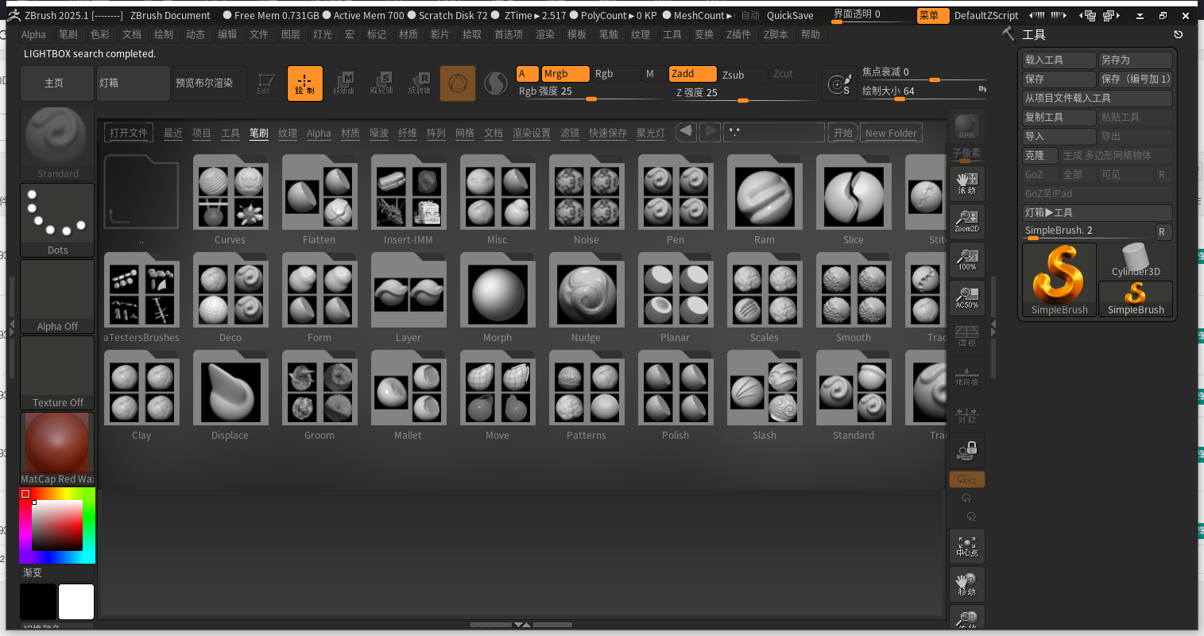
Task: Open the Clay brush thumbnail in Lightbox
Action: 141,389
